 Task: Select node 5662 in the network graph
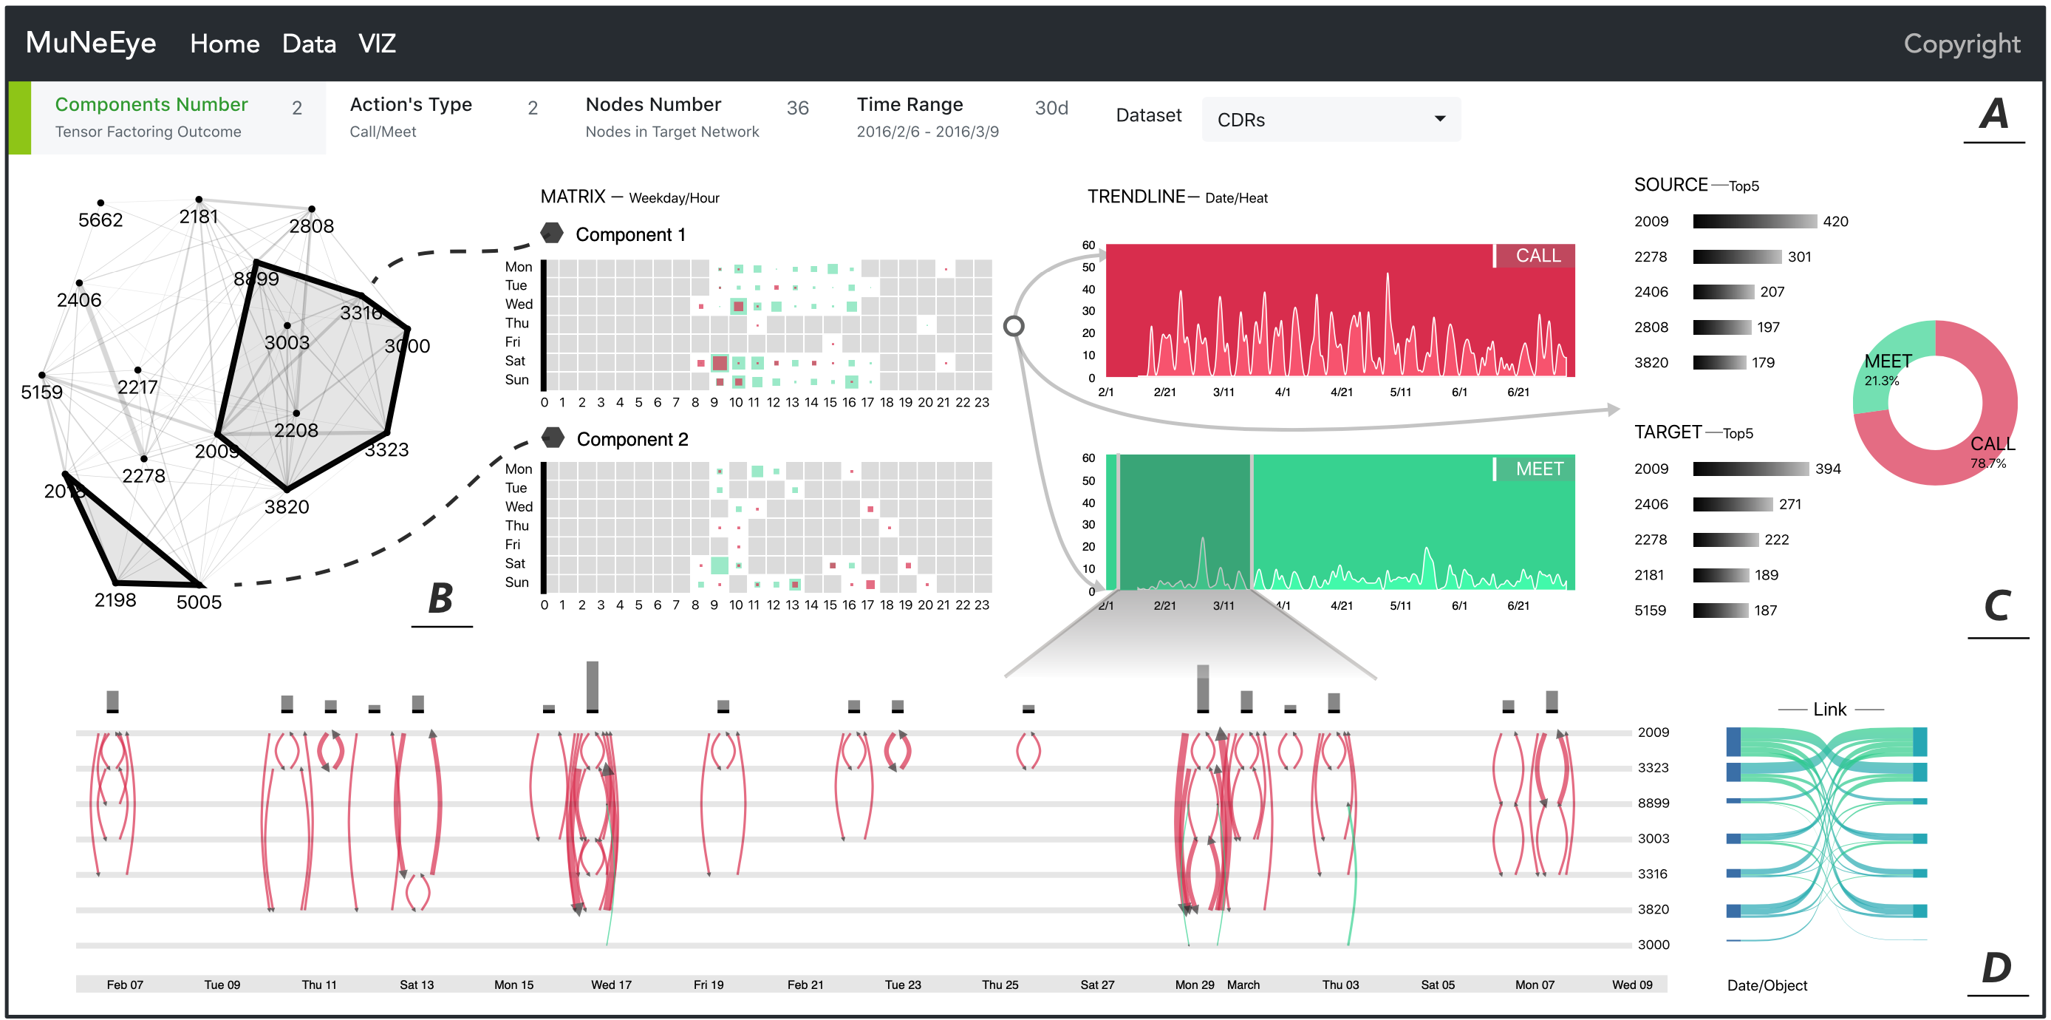(100, 203)
